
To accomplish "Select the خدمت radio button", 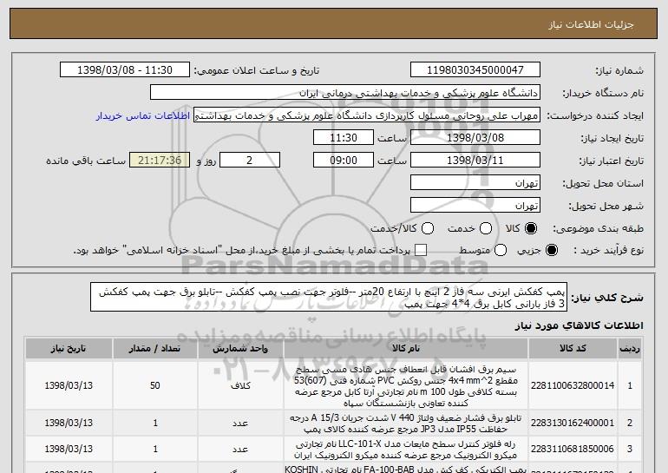I will (x=486, y=228).
